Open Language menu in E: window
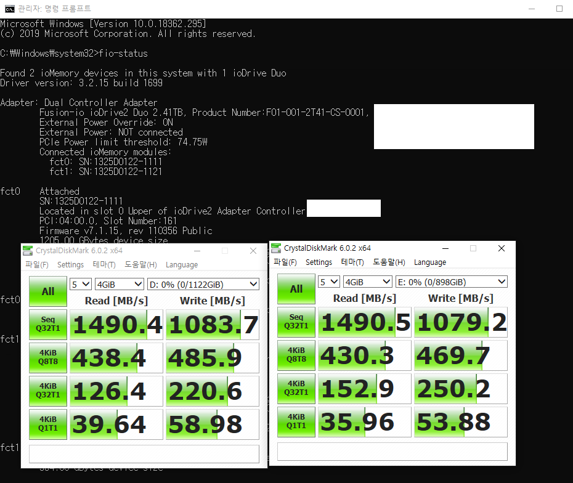The image size is (573, 483). click(430, 262)
